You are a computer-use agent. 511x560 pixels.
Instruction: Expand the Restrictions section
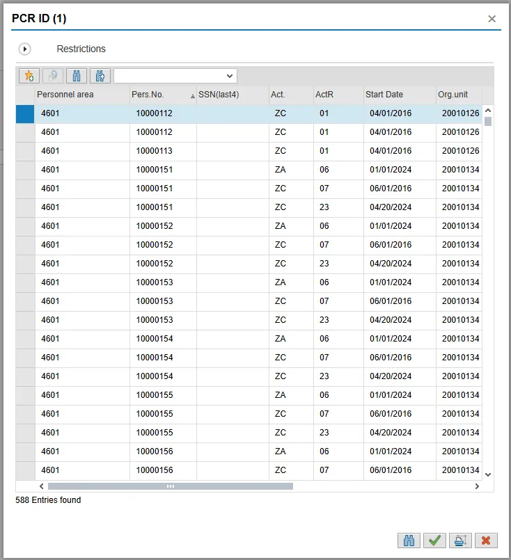[x=25, y=49]
